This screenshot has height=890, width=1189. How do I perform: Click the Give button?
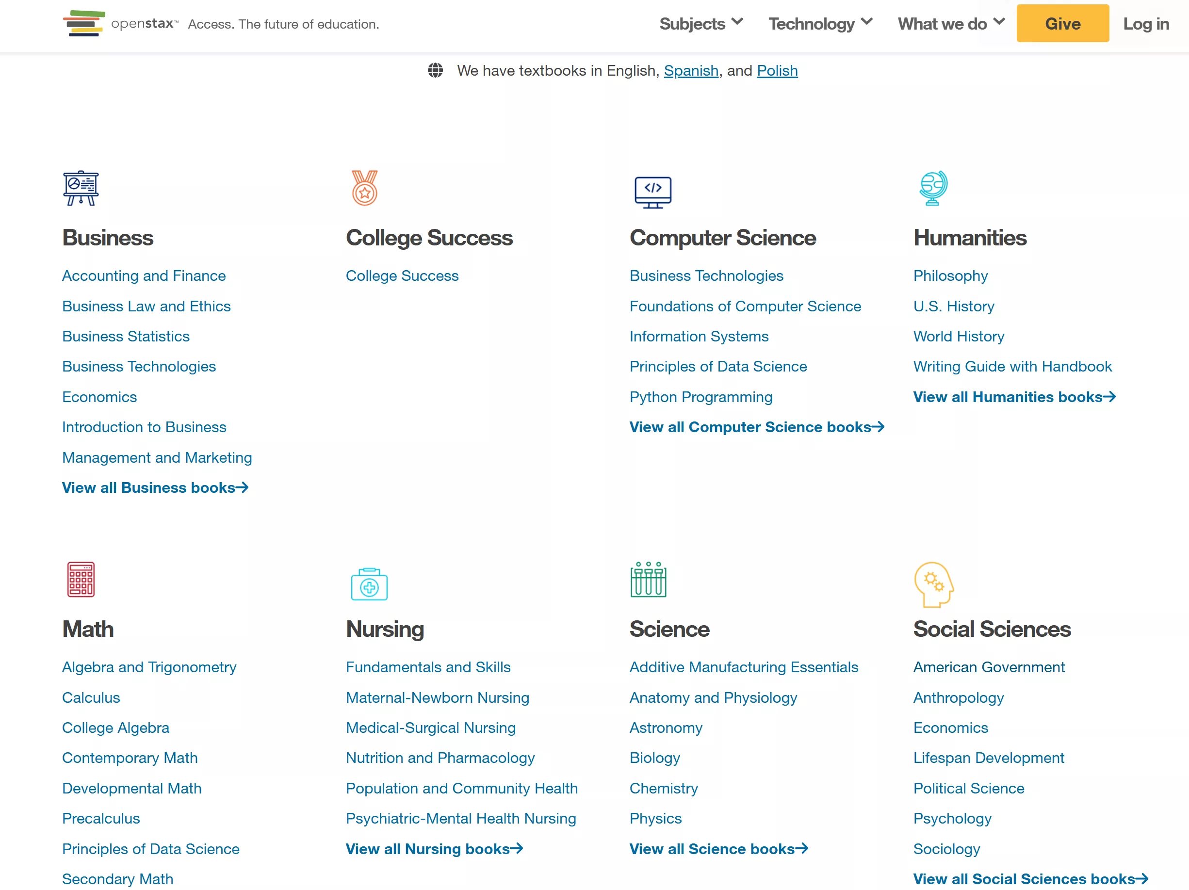(x=1062, y=23)
